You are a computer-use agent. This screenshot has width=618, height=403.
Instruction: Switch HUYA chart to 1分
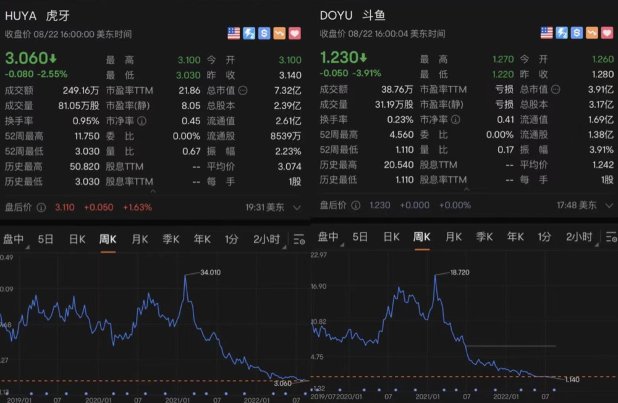(x=232, y=239)
